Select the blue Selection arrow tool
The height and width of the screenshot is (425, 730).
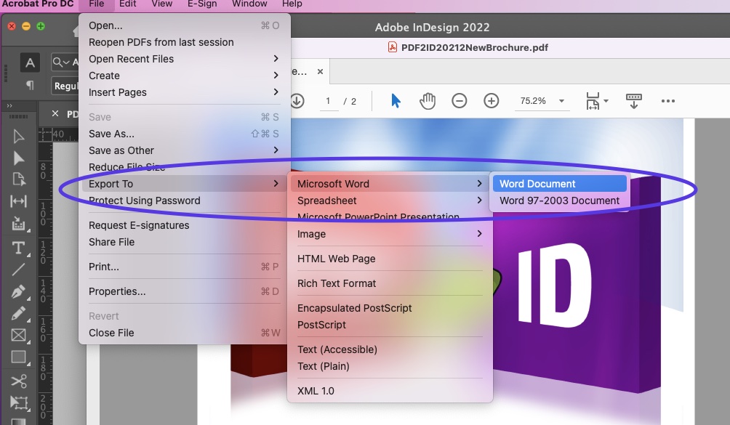click(396, 101)
